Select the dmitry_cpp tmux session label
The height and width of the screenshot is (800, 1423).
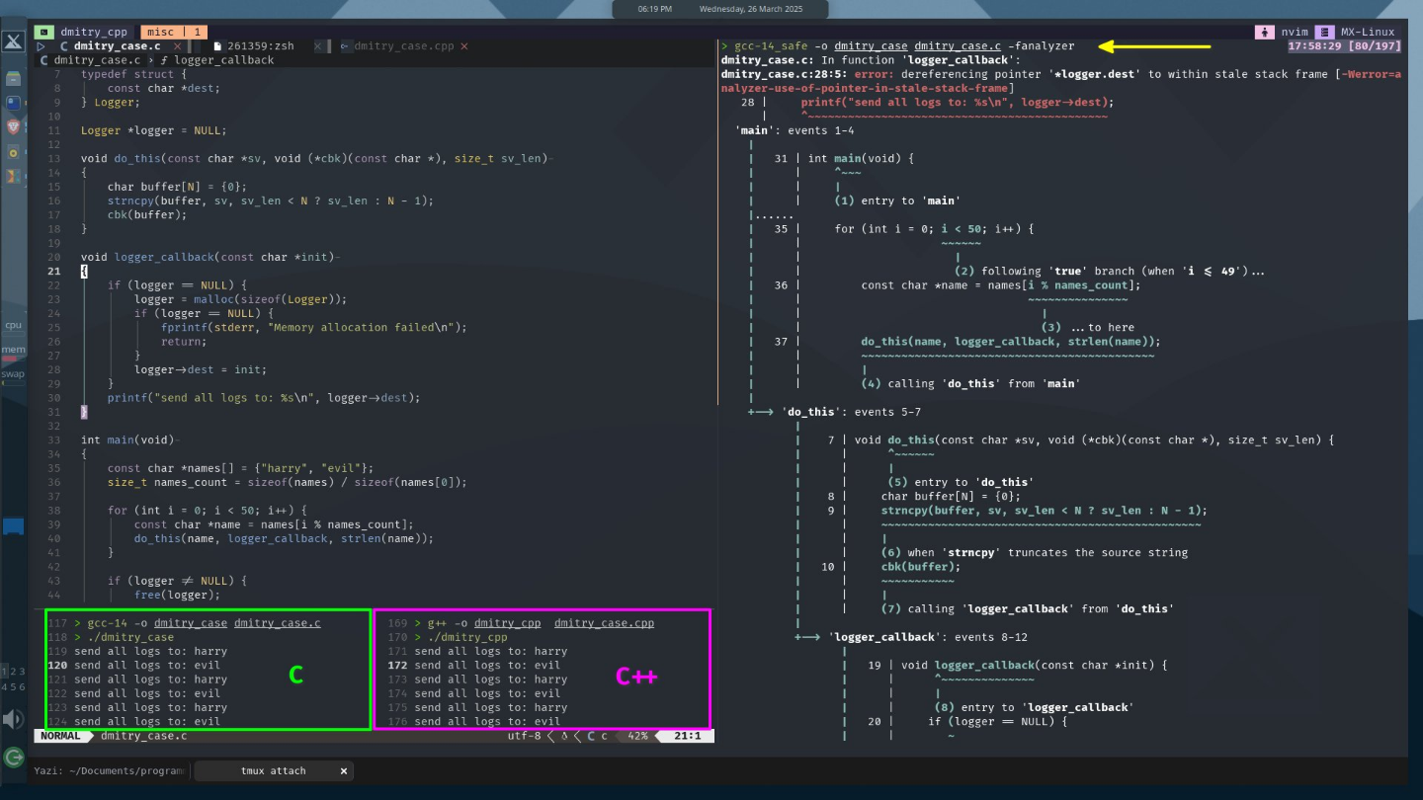tap(94, 32)
